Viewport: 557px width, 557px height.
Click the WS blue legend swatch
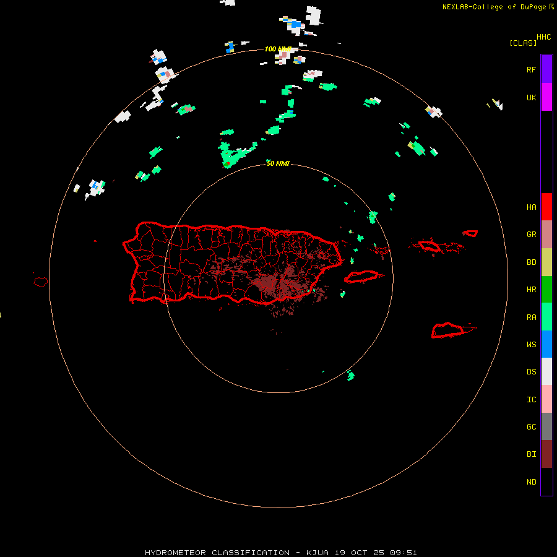tap(546, 344)
